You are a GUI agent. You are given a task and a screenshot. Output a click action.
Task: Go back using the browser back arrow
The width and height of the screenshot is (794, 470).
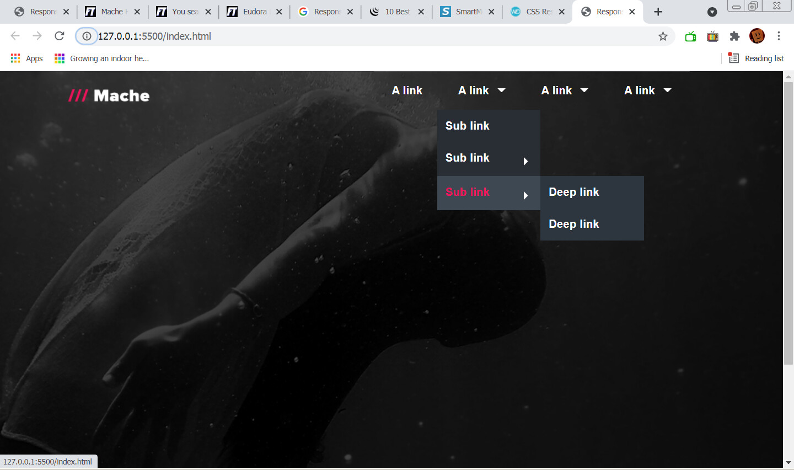point(15,36)
